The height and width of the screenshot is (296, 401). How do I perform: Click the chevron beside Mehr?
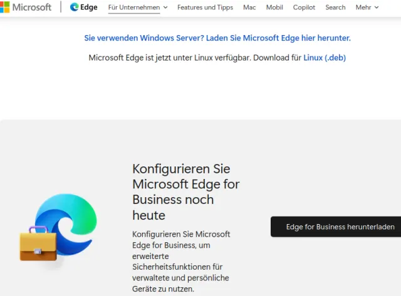376,8
